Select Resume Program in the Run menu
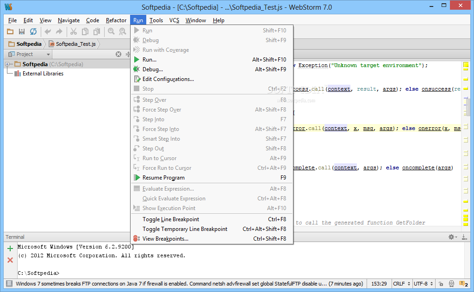 [212, 177]
